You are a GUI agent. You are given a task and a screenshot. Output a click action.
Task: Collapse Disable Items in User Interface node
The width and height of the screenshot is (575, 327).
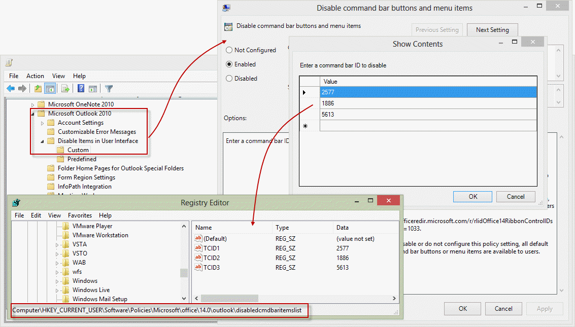[x=42, y=141]
